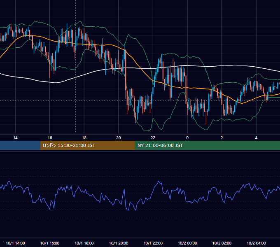Click the 2 hour axis label
The height and width of the screenshot is (247, 280).
click(222, 138)
